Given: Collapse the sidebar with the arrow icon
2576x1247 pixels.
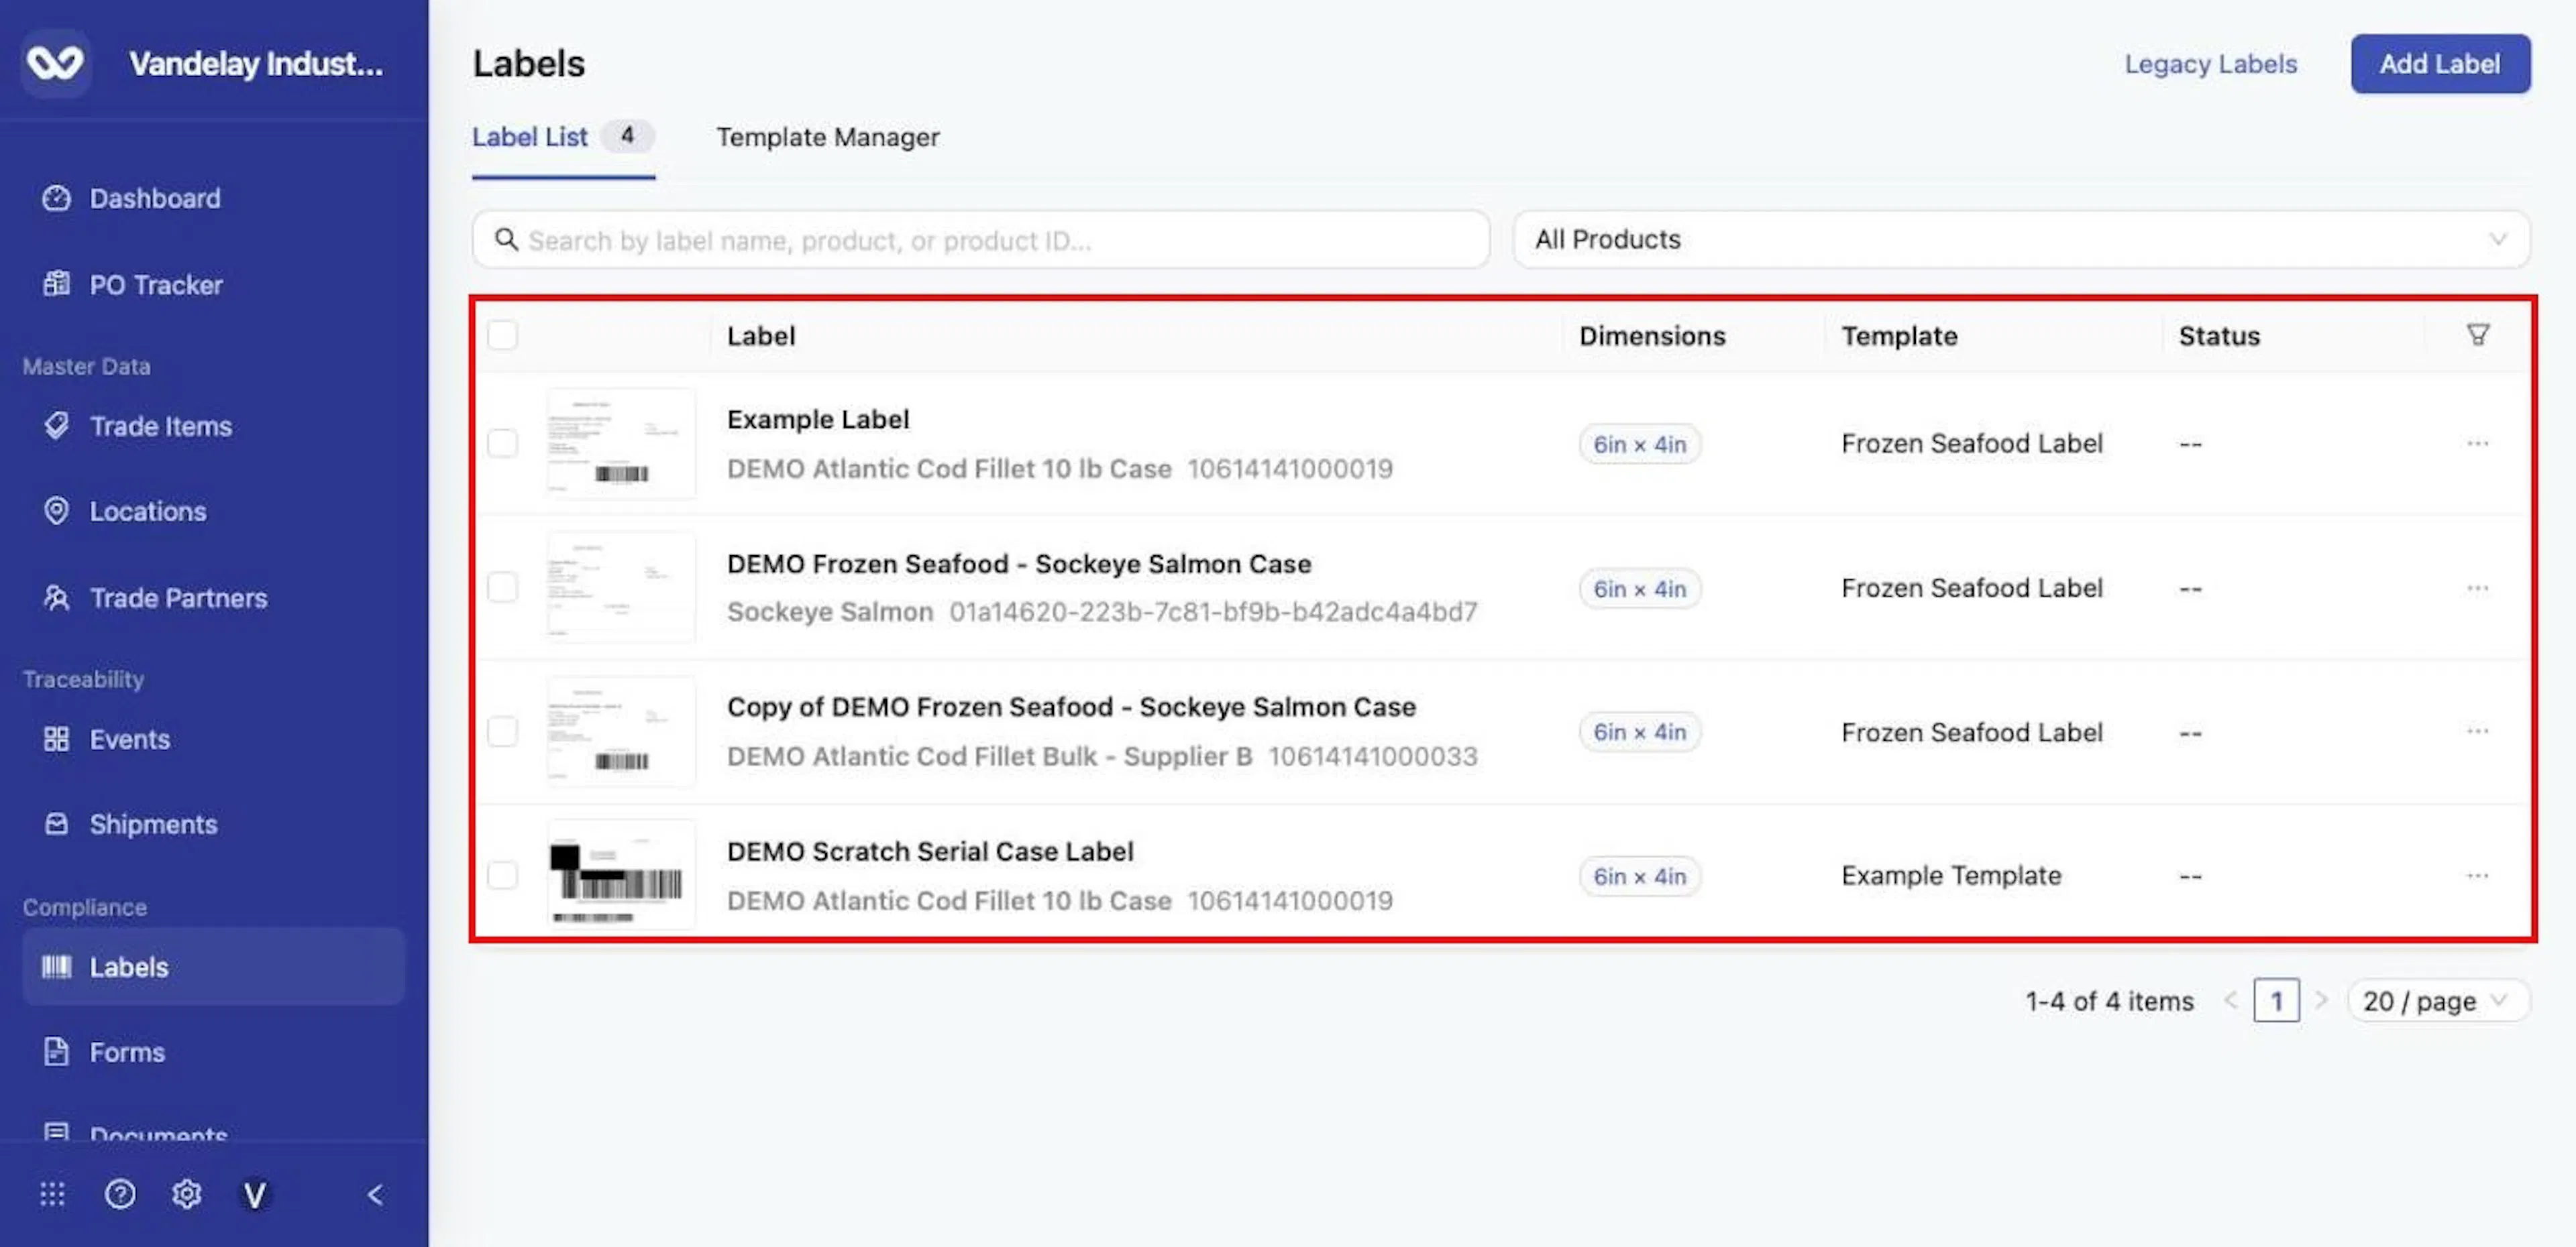Looking at the screenshot, I should click(375, 1194).
